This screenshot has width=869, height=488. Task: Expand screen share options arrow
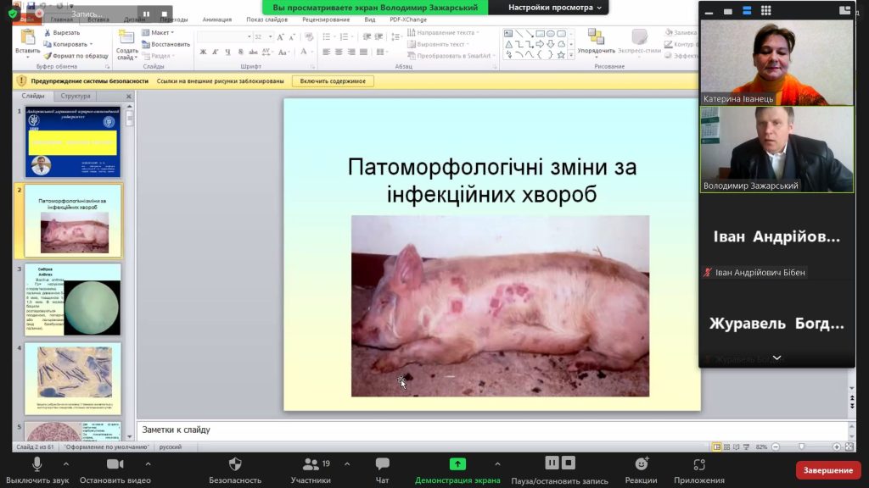(x=497, y=463)
